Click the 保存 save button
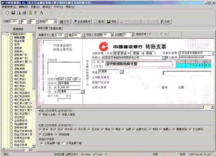This screenshot has height=157, width=216. tap(112, 22)
